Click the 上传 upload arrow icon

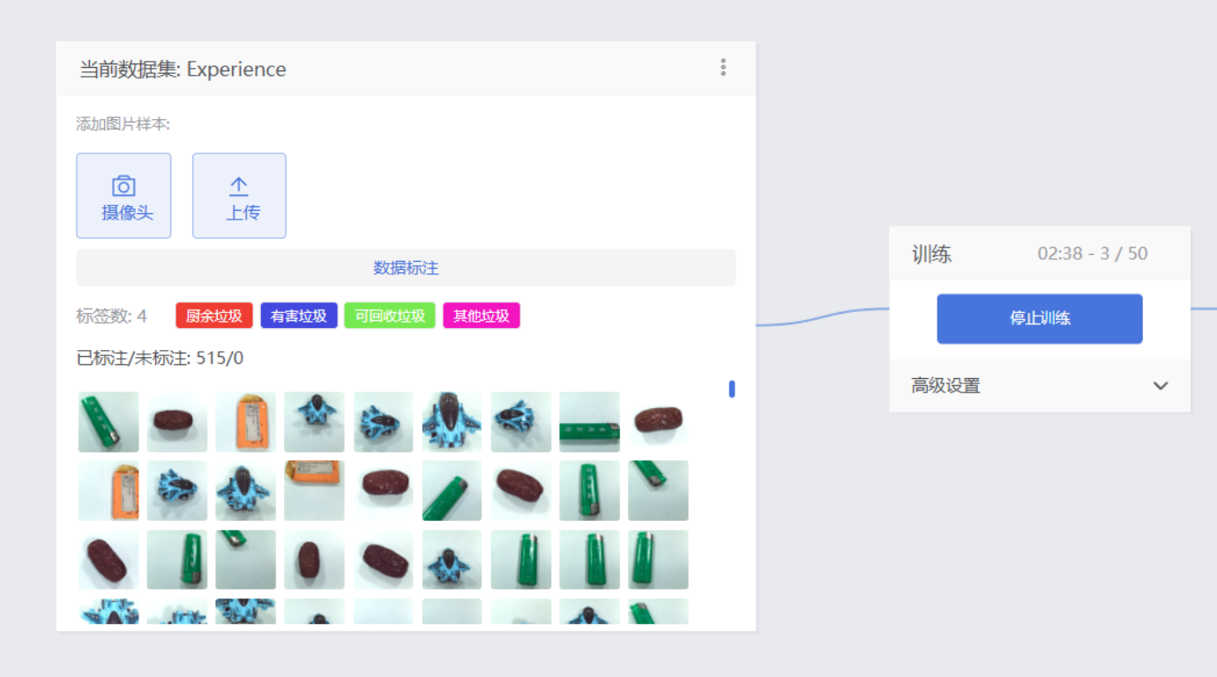[239, 186]
